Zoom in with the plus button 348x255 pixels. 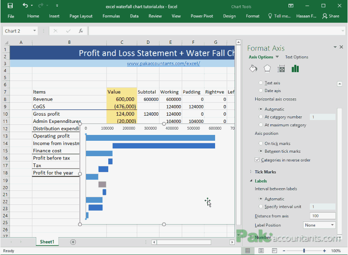pos(324,251)
